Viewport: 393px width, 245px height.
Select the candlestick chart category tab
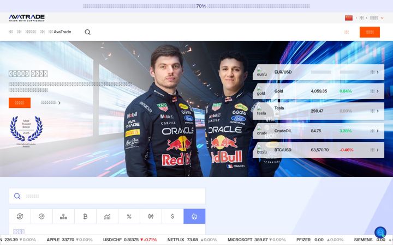click(x=151, y=216)
